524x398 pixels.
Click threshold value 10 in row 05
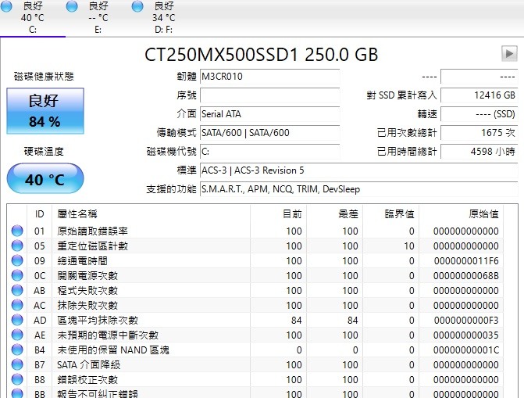(409, 246)
